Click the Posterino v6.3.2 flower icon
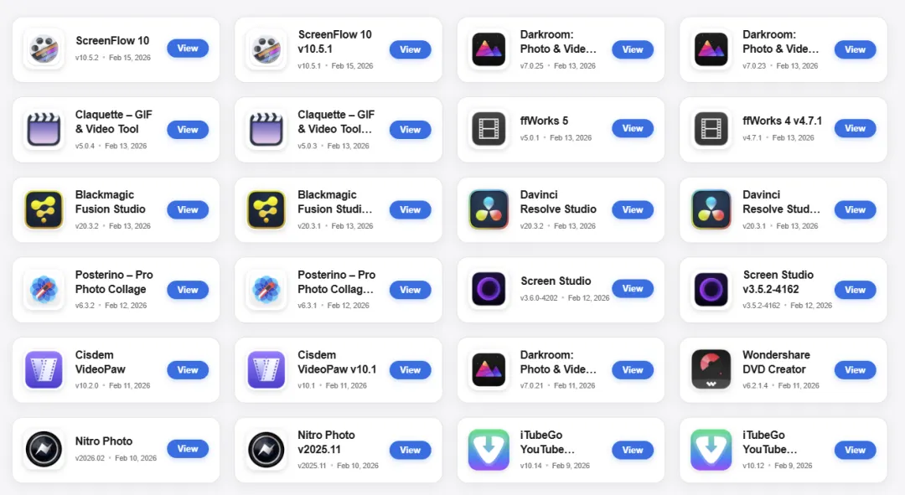Image resolution: width=905 pixels, height=495 pixels. [44, 290]
